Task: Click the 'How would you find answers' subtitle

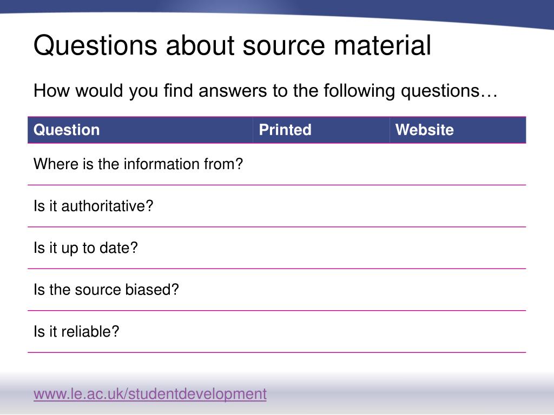Action: (x=265, y=91)
